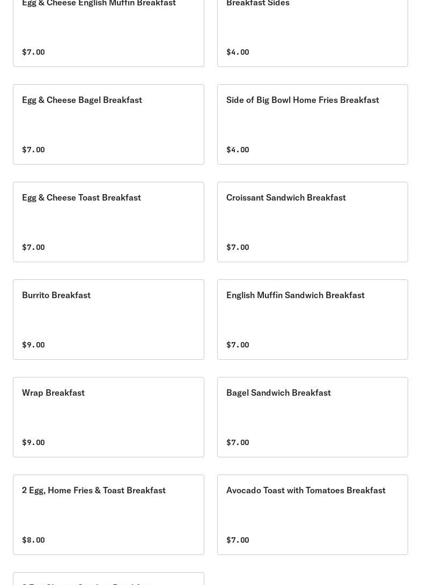Select Side of Big Bowl Home Fries Breakfast
Screen dimensions: 421x585
[x=302, y=100]
